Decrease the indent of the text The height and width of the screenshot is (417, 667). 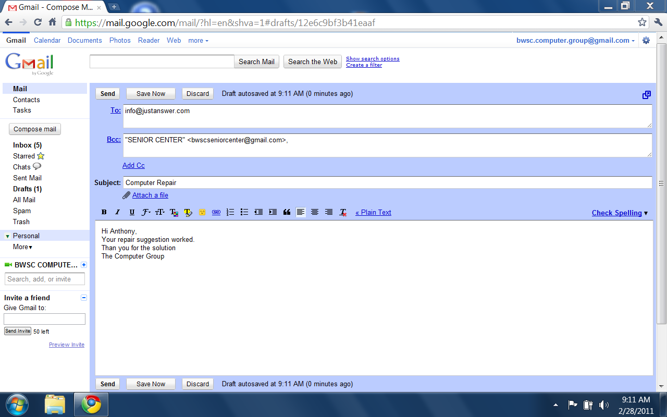pos(258,212)
